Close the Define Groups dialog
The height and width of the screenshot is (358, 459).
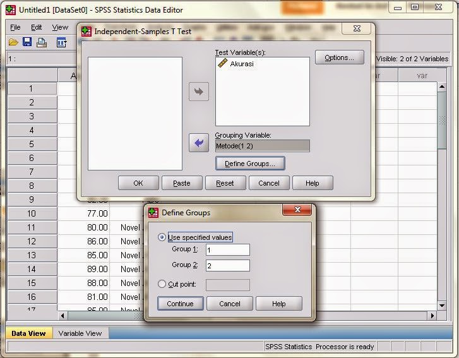[x=297, y=210]
